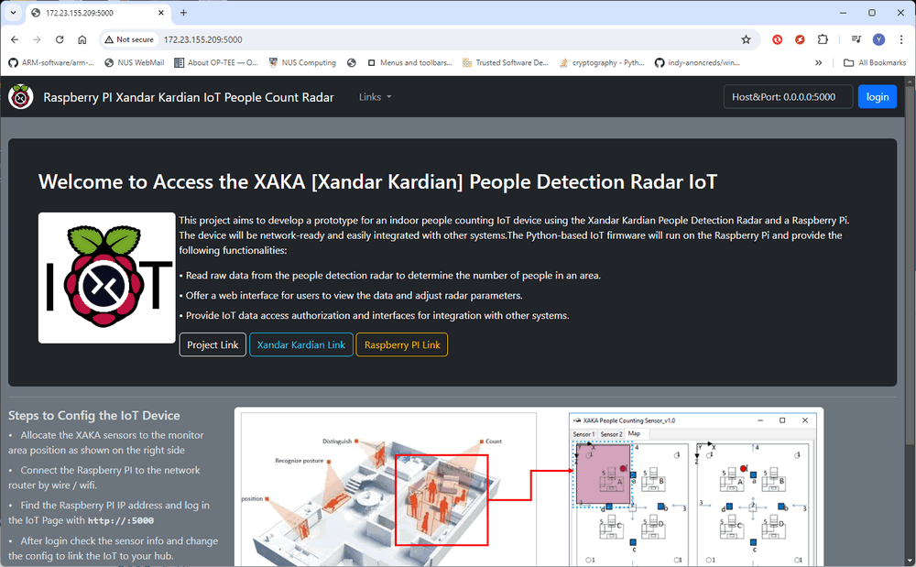
Task: Click the Raspberry PI Xandar Kardian navbar title
Action: tap(188, 97)
